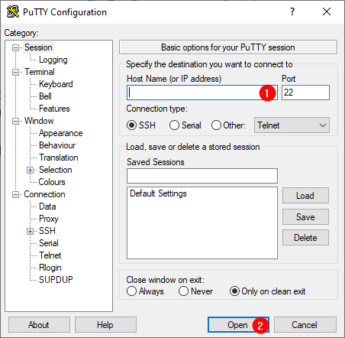Choose the Other connection type option
The image size is (345, 338).
point(228,125)
